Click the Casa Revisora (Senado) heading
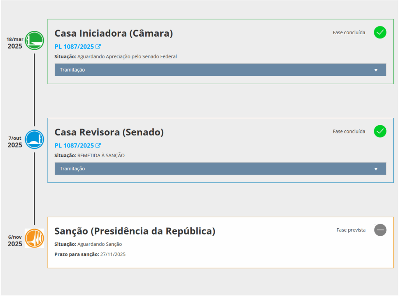The width and height of the screenshot is (399, 296). click(x=109, y=132)
